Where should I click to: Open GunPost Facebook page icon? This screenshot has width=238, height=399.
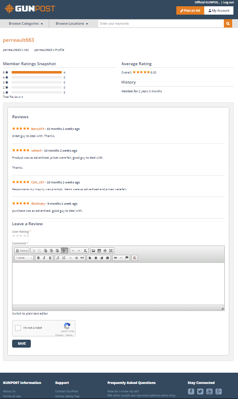191,391
